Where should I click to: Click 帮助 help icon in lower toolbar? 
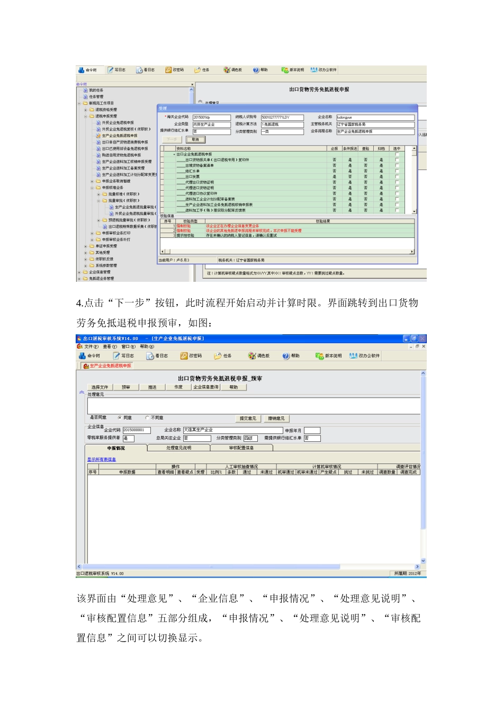click(x=286, y=356)
